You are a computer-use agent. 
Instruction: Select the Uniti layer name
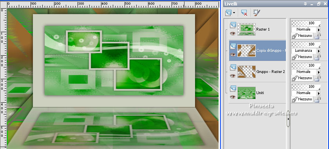tap(260, 93)
